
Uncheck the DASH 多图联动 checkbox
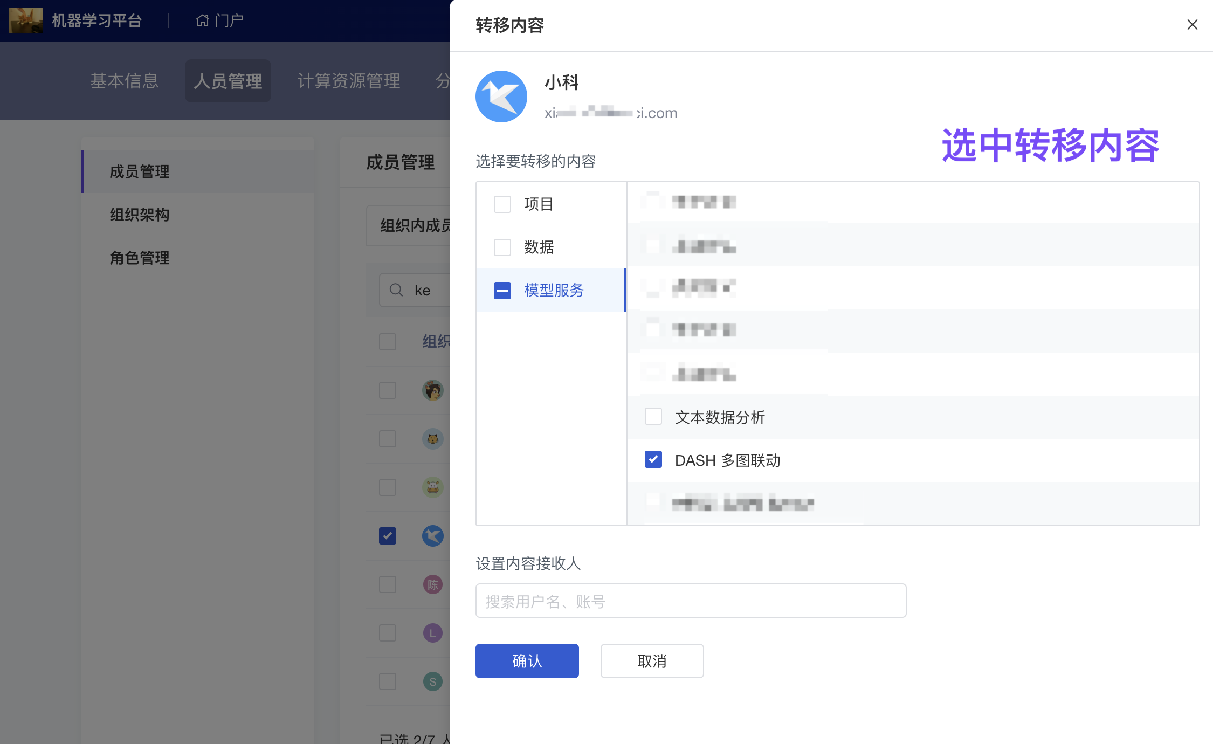653,460
